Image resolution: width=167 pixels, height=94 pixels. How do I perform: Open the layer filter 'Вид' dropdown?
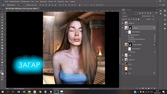tap(128, 13)
